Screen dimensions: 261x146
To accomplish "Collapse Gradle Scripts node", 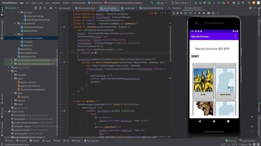I will [5, 112].
